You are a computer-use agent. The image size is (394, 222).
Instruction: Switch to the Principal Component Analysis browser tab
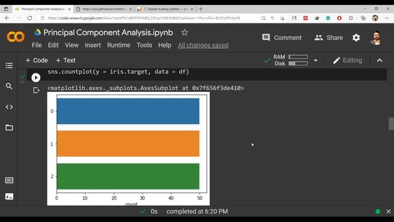[x=42, y=9]
